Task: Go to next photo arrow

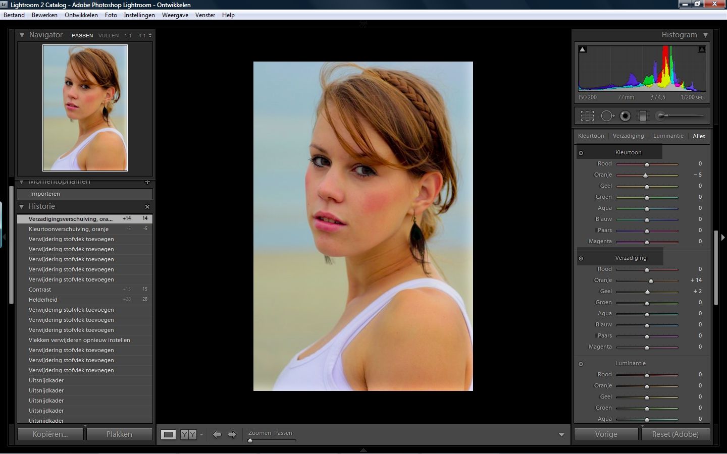Action: coord(232,434)
